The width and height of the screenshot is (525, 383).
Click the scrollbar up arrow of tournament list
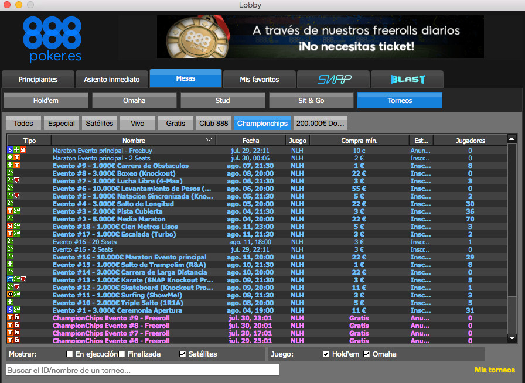click(512, 139)
